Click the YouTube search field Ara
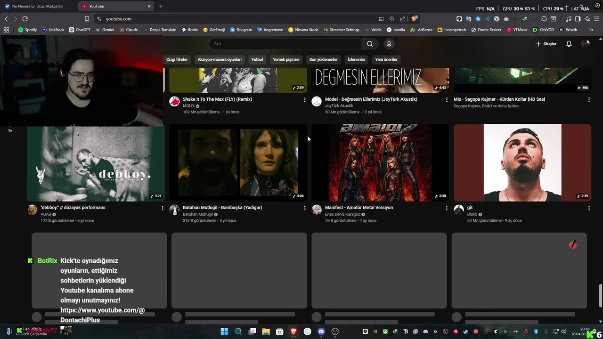This screenshot has height=339, width=603. pyautogui.click(x=285, y=44)
